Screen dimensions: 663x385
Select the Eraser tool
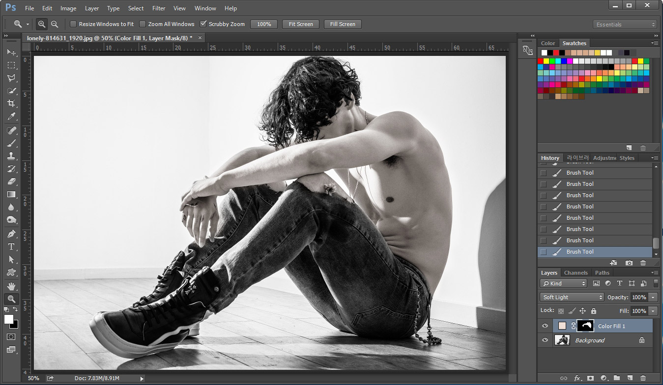pyautogui.click(x=11, y=181)
